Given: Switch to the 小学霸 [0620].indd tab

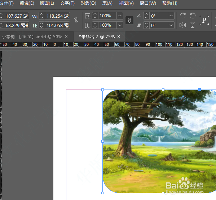Looking at the screenshot, I should pyautogui.click(x=32, y=37).
